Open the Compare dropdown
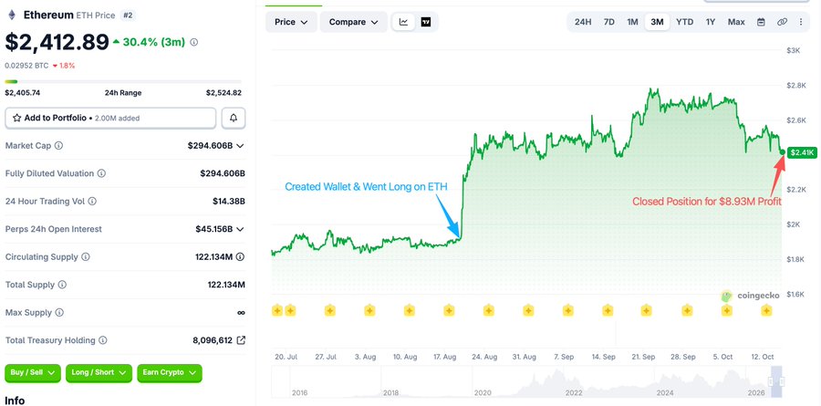821x406 pixels. 353,22
